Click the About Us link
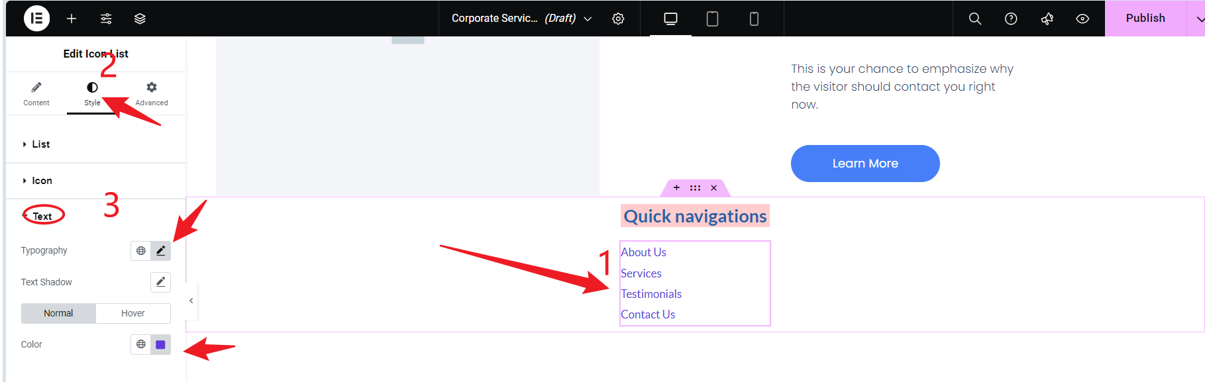 coord(643,252)
